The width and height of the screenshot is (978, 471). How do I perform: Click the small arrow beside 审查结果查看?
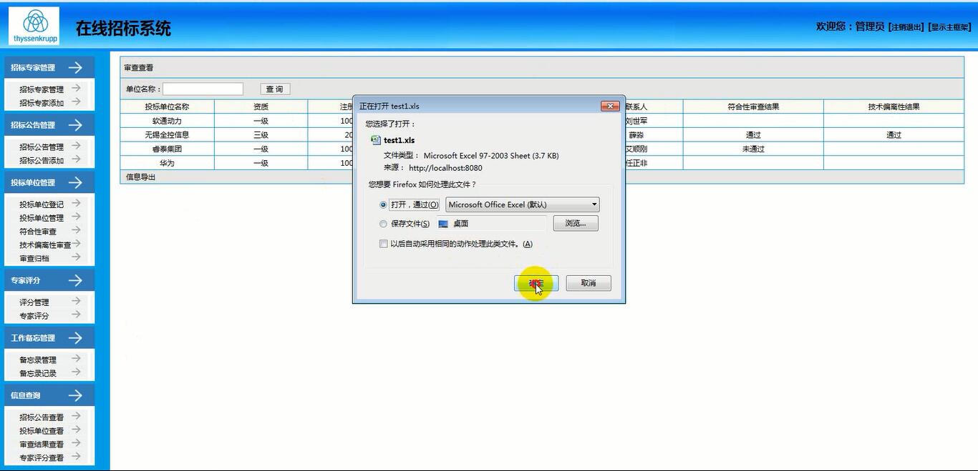pos(76,443)
